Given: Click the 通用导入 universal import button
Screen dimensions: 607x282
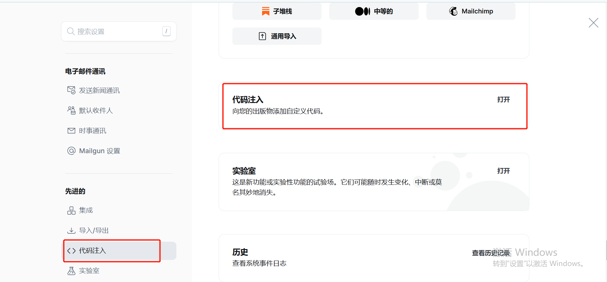Looking at the screenshot, I should point(277,36).
